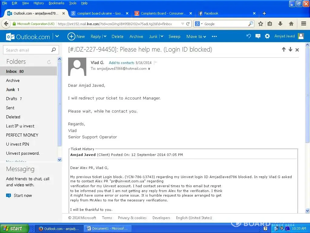Click the Firefox bookmark star icon
This screenshot has width=310, height=233.
[261, 24]
